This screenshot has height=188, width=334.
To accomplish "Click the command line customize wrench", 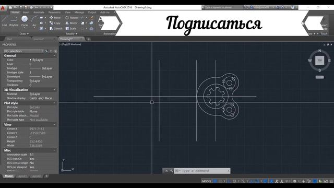I will click(x=172, y=171).
